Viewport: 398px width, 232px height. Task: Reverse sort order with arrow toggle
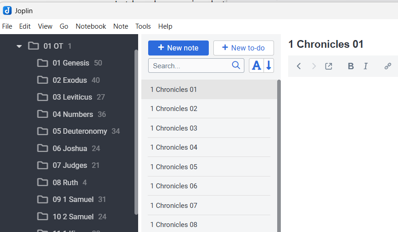coord(269,66)
